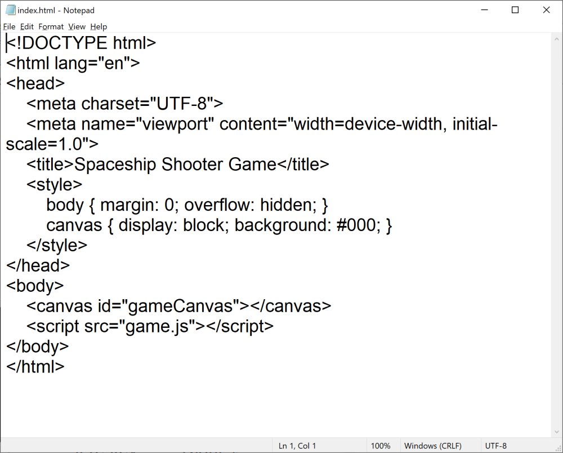Screen dimensions: 563x453
Task: Click the '<html lang="en">' line
Action: (73, 63)
